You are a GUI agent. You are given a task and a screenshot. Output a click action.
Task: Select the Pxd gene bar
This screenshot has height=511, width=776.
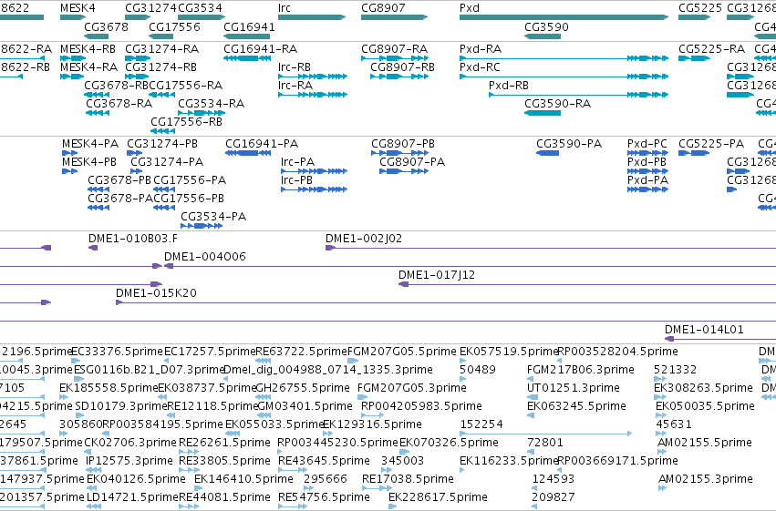[564, 17]
